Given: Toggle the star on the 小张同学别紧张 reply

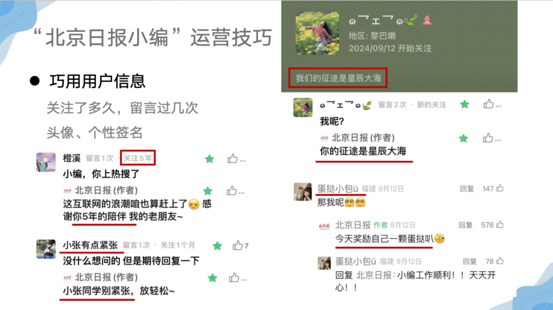Looking at the screenshot, I should [x=212, y=278].
